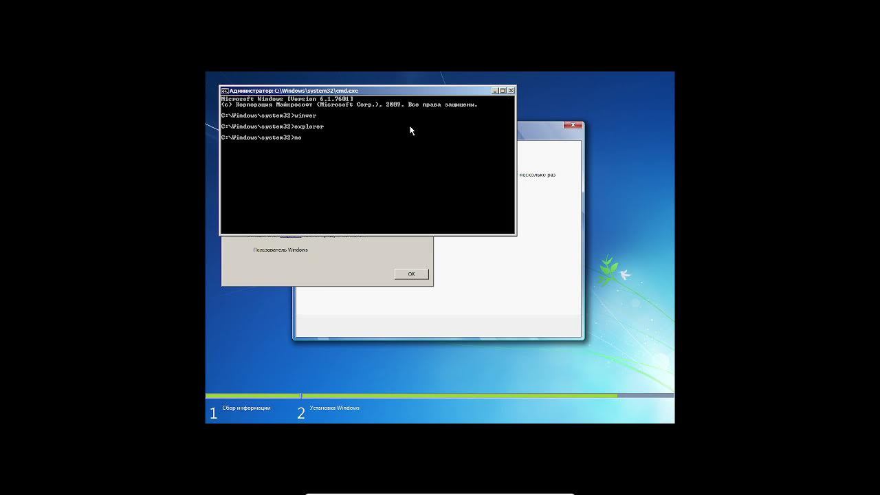This screenshot has width=880, height=495.
Task: Click the cmd.exe icon in the title bar
Action: pyautogui.click(x=224, y=91)
